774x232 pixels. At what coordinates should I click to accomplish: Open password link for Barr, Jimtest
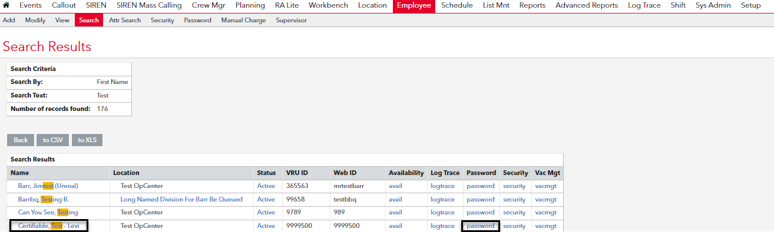tap(481, 186)
